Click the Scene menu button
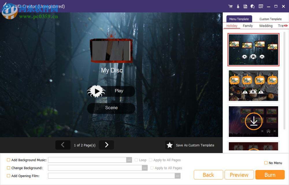 (x=111, y=108)
